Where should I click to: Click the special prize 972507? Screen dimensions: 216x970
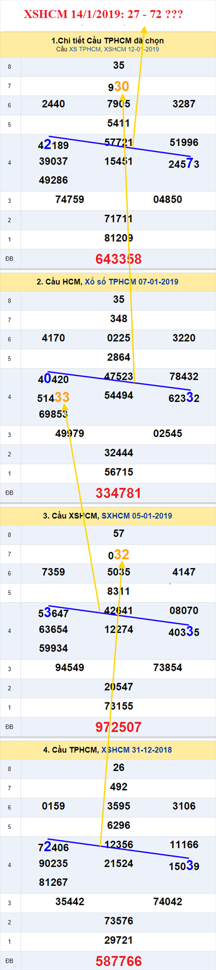coord(118,727)
